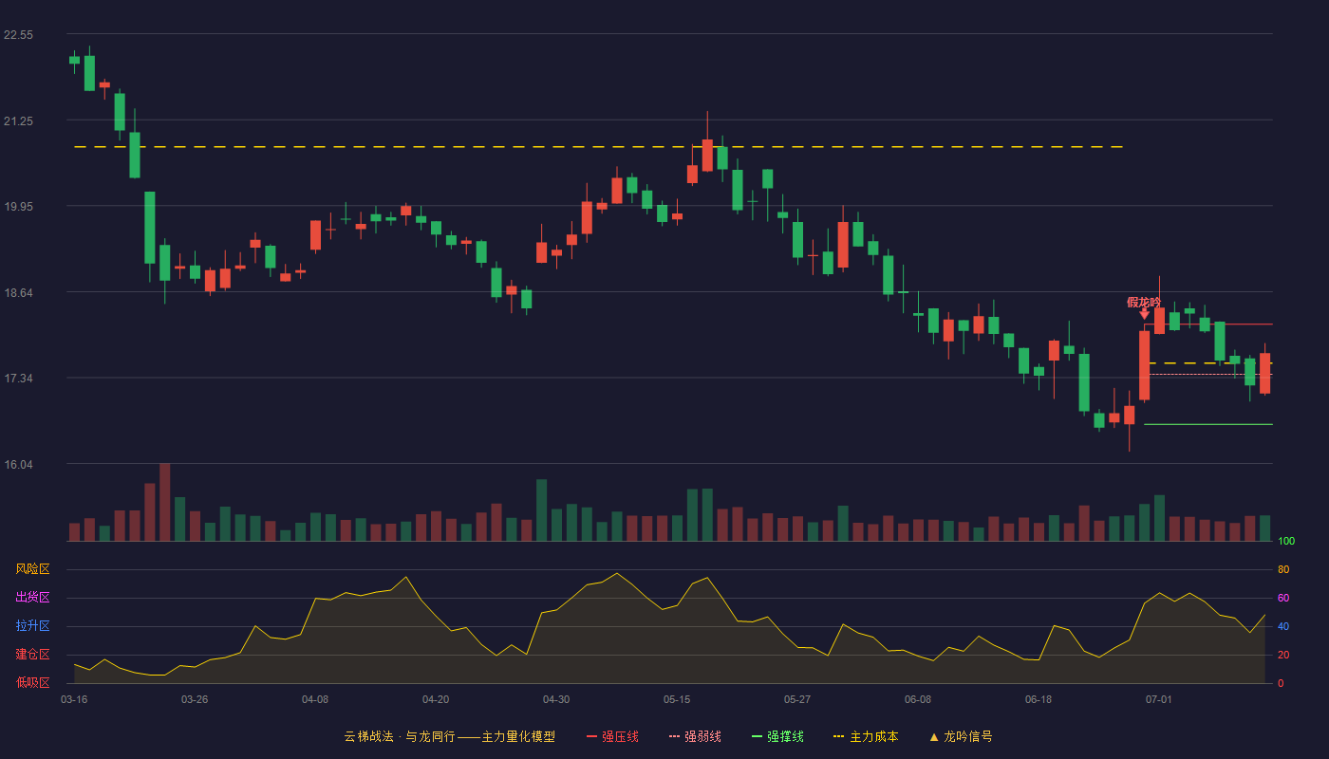The image size is (1329, 759).
Task: Select the 建仓区 zone label
Action: (x=32, y=655)
